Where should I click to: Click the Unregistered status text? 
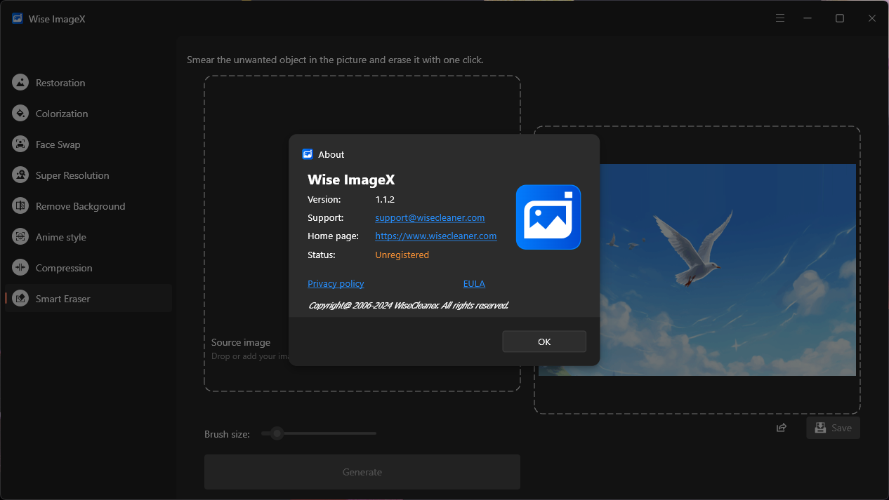[402, 255]
